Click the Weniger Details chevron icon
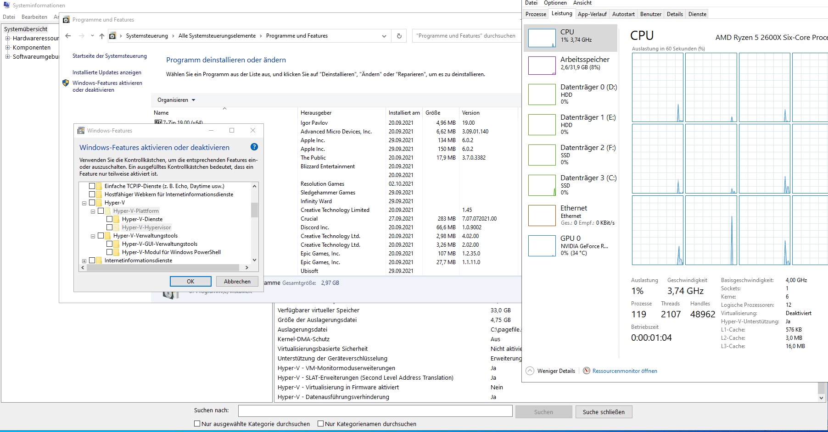The height and width of the screenshot is (432, 828). coord(530,371)
